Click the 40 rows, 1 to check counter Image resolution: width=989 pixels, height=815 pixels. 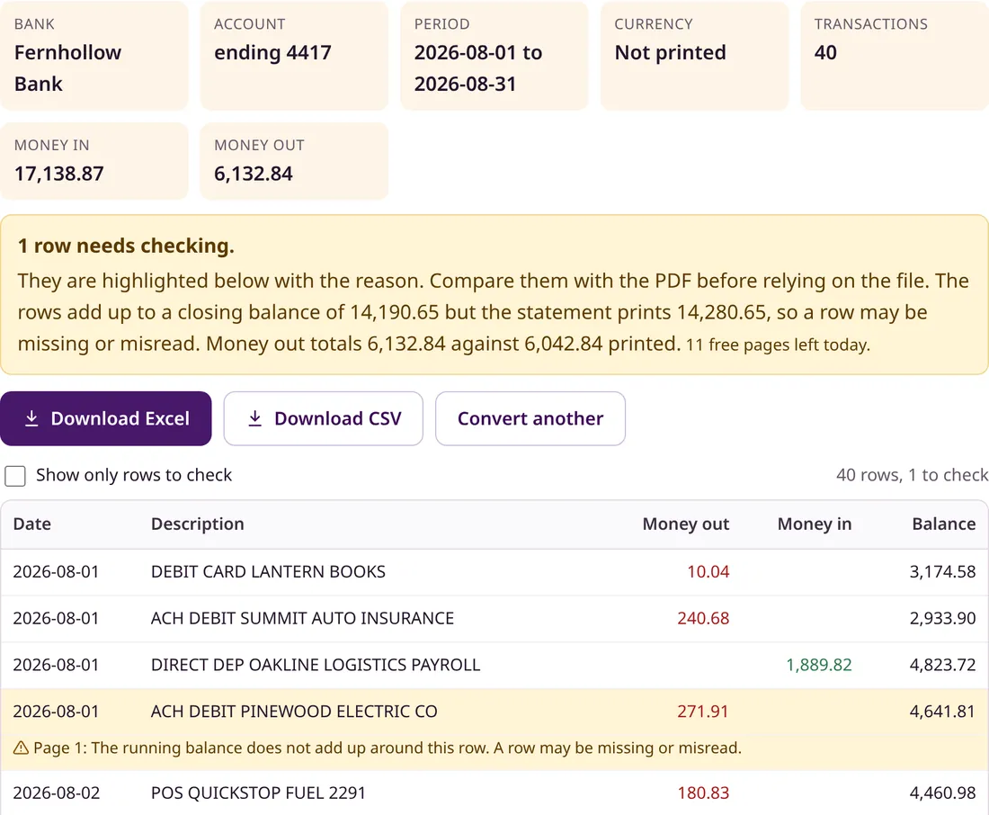click(912, 475)
